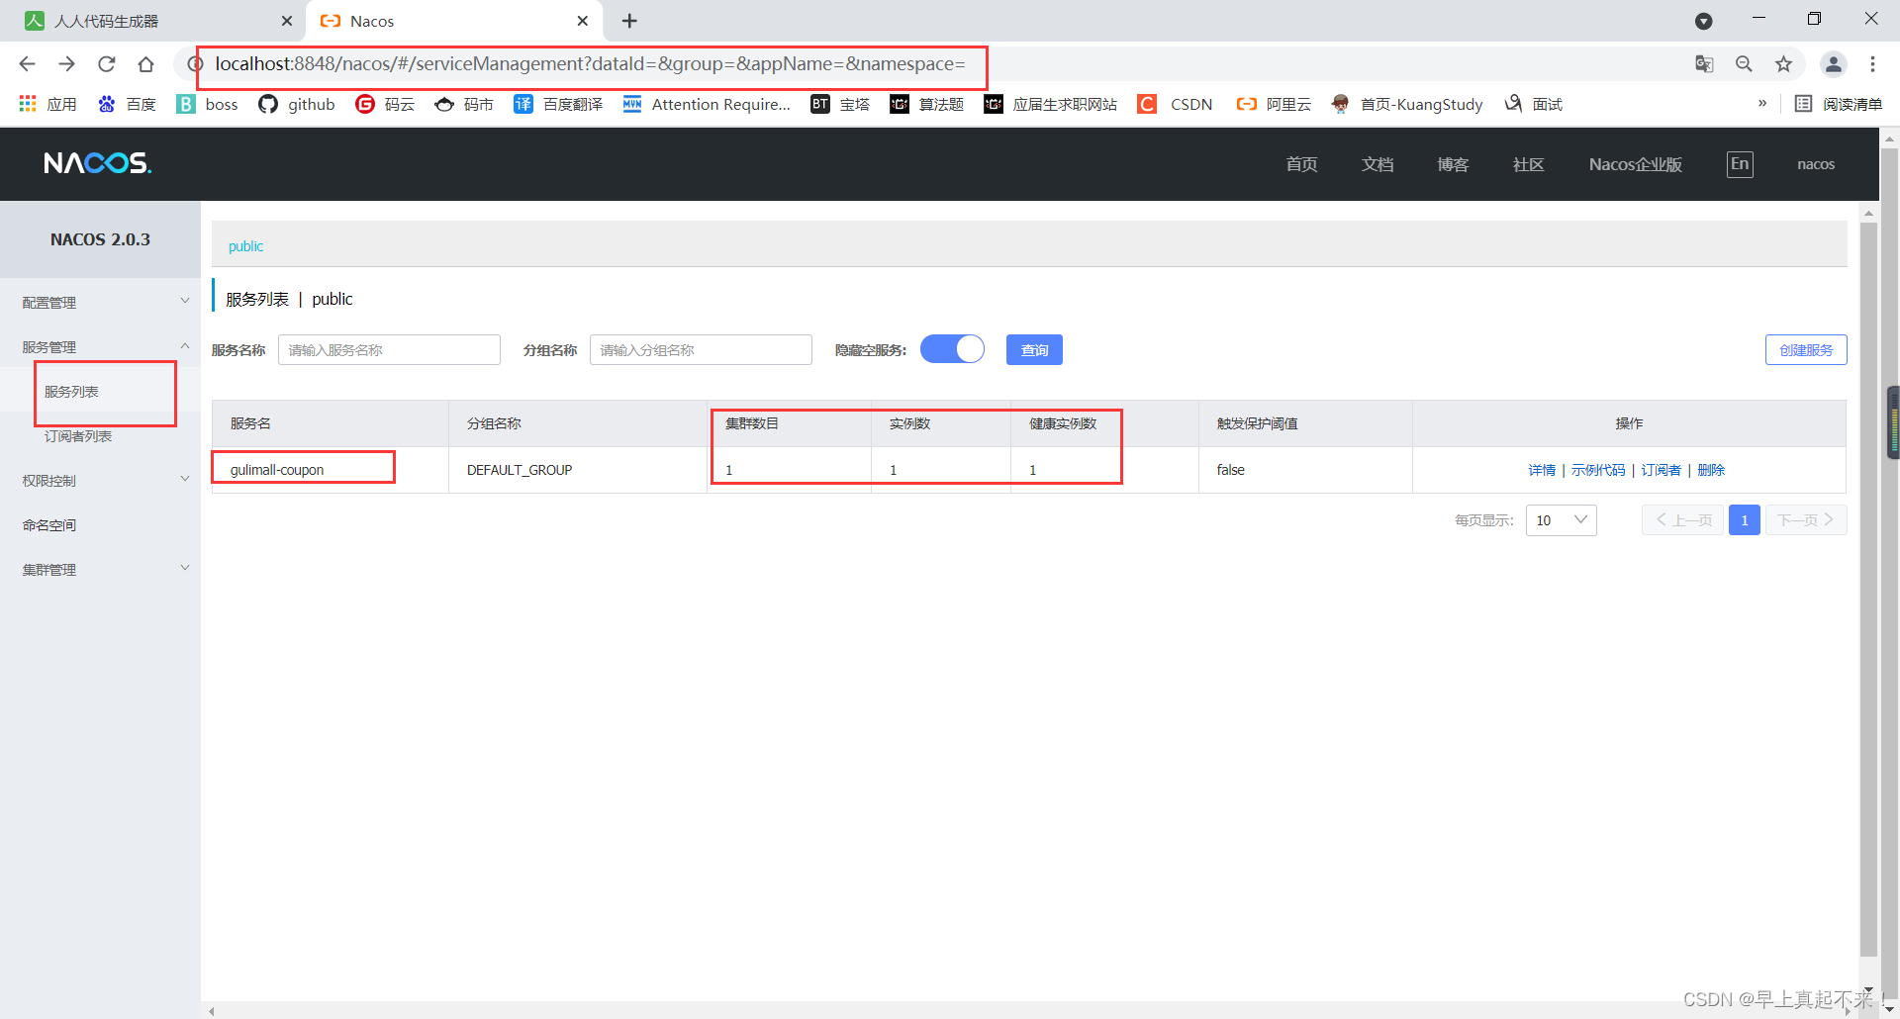Expand 权限控制 sidebar section
1900x1019 pixels.
(100, 481)
